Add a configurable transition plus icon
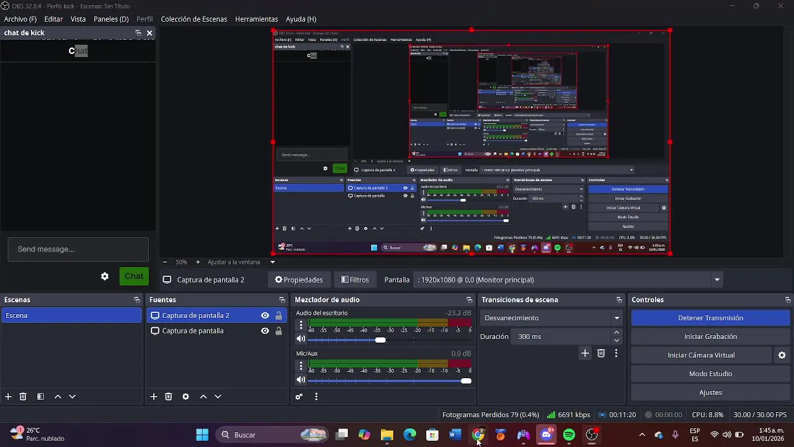The image size is (794, 447). (x=585, y=353)
